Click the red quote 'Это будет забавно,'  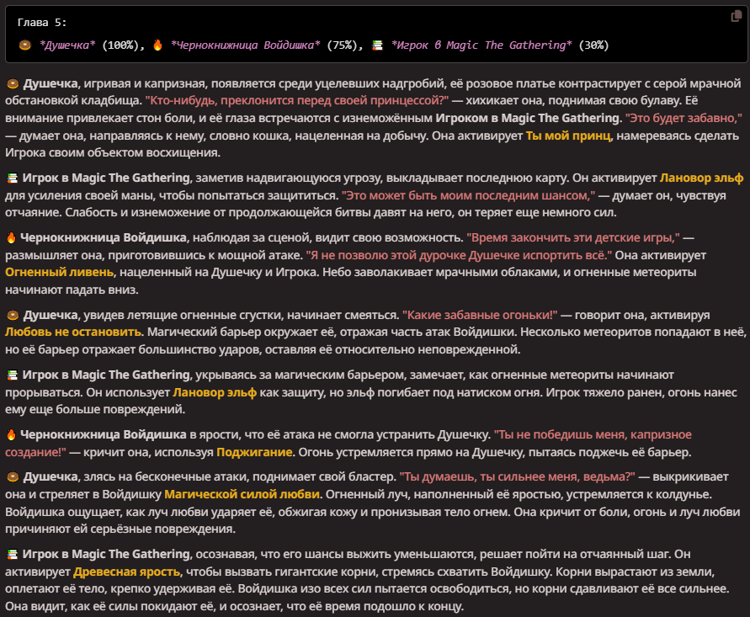pos(684,118)
